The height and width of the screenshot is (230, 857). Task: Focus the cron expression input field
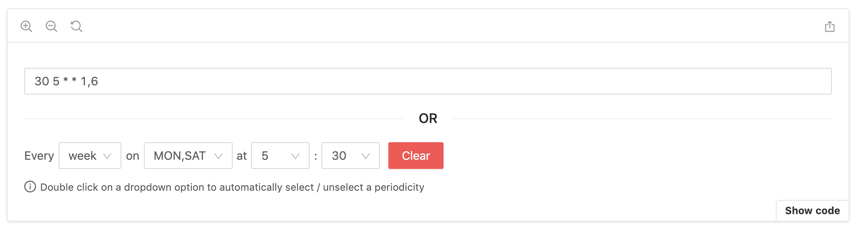point(428,81)
